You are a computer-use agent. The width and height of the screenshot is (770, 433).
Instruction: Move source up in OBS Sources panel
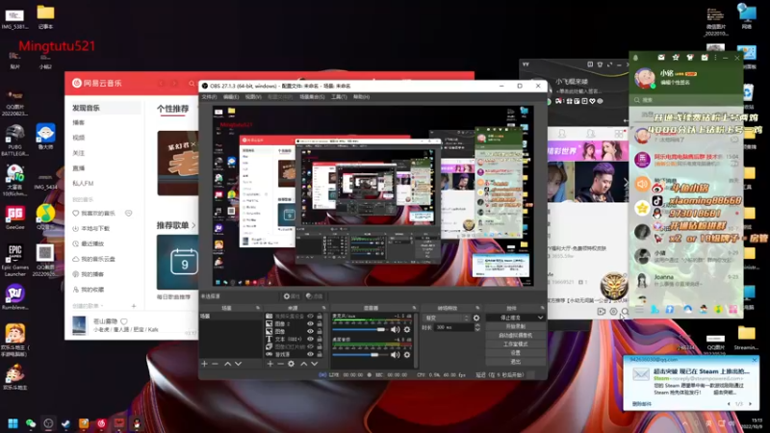coord(303,364)
